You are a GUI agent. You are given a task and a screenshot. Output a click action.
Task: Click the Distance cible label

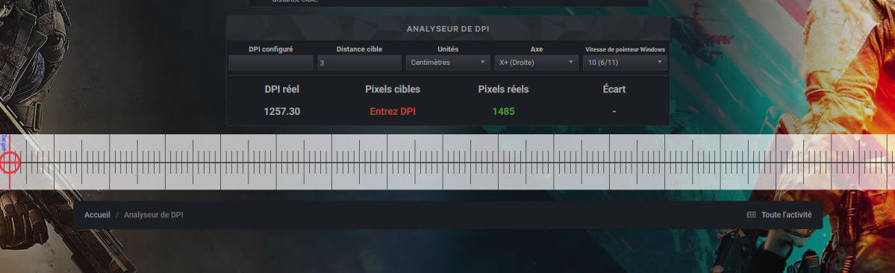click(360, 49)
